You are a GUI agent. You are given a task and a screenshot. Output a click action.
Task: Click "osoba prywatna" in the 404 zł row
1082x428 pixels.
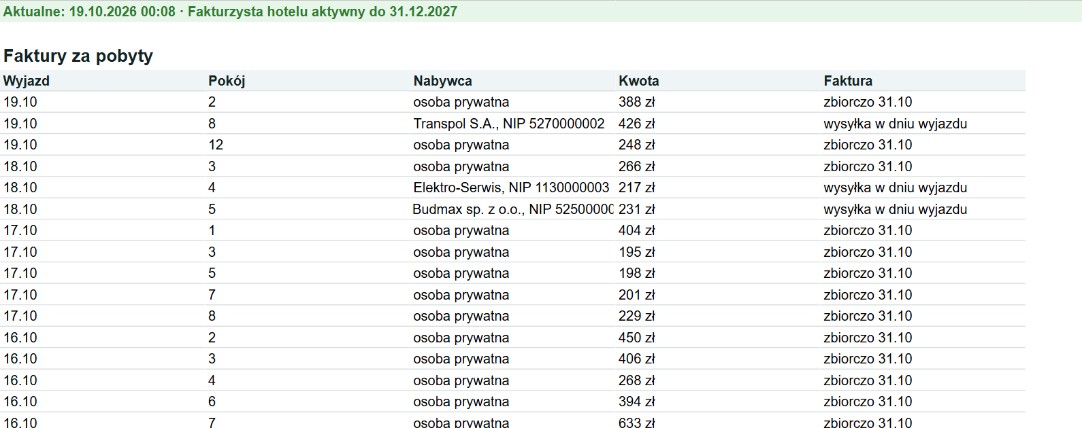[x=461, y=230]
